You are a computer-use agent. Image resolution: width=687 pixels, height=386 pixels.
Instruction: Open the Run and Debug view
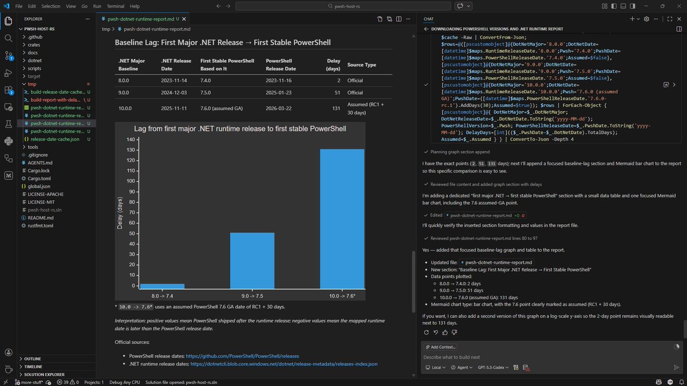click(9, 73)
